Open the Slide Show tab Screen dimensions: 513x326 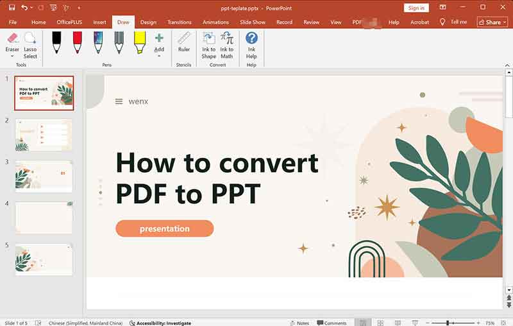[x=253, y=22]
